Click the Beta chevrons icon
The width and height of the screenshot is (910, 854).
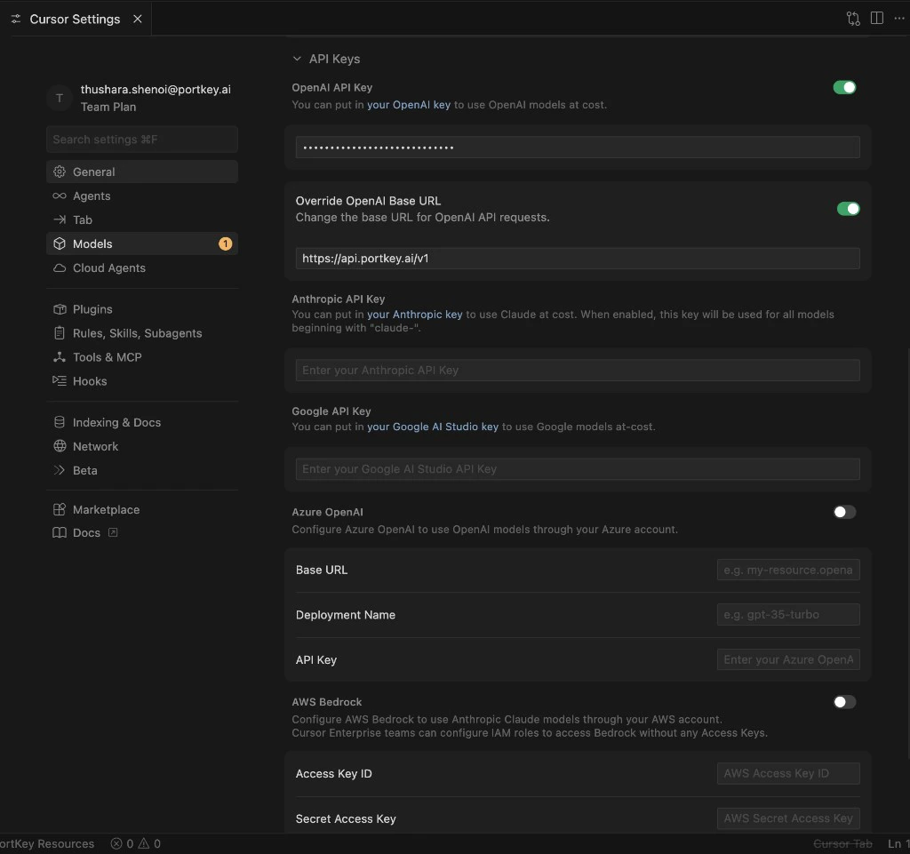(60, 470)
